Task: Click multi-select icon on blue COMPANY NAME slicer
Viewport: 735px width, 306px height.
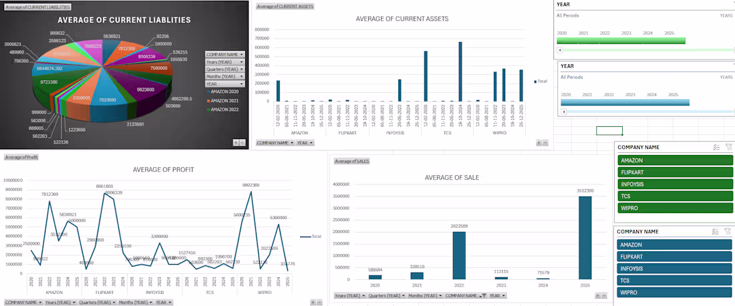Action: (716, 231)
